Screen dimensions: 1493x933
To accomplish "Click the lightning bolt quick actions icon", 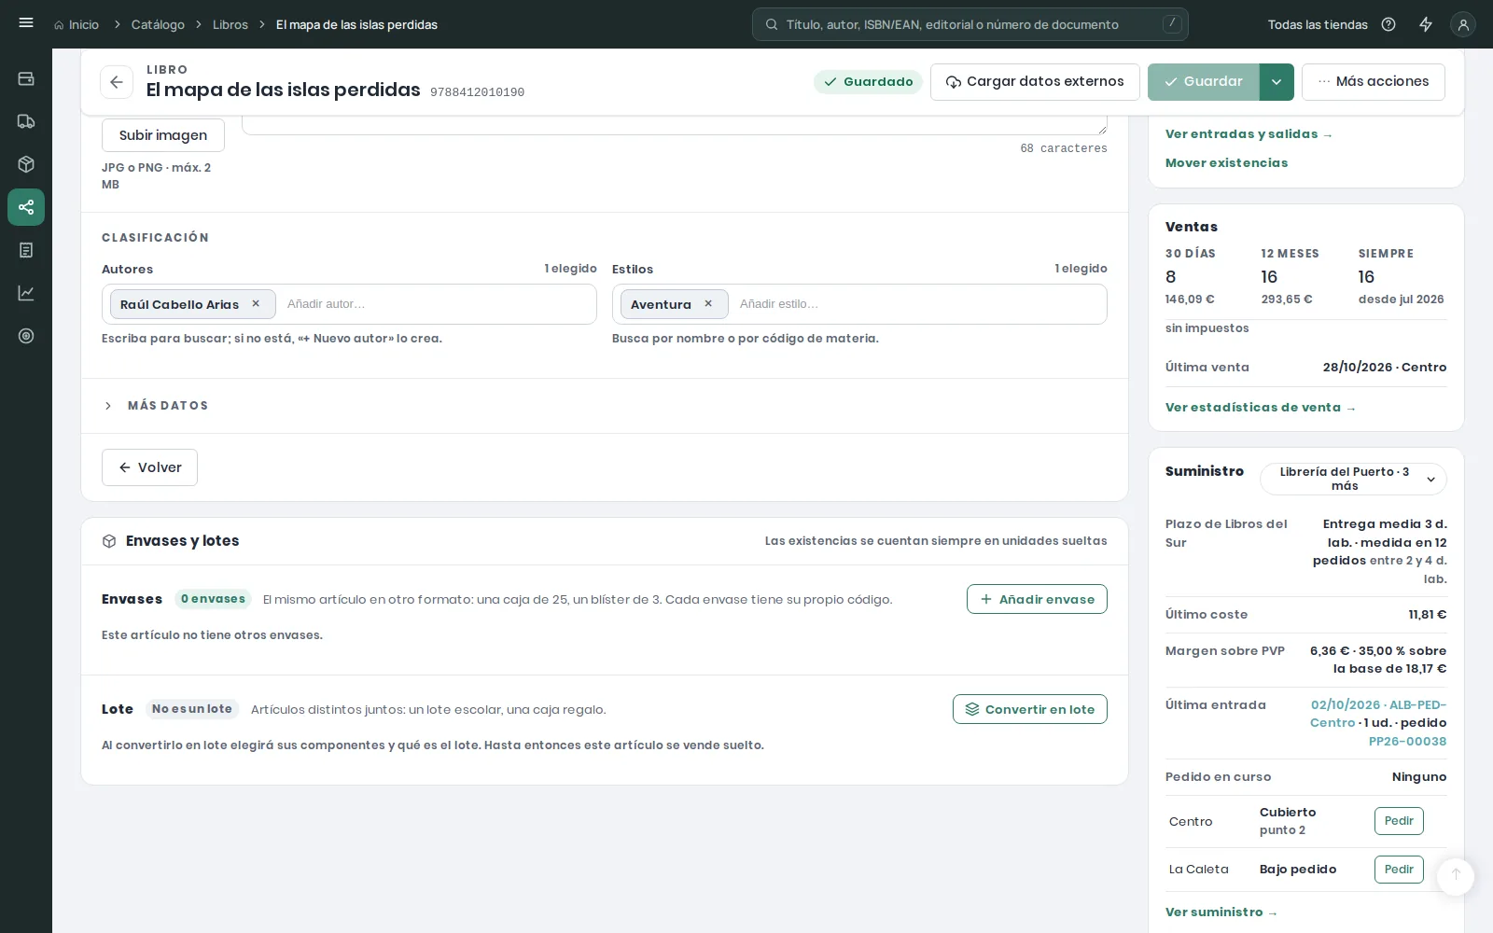I will click(1426, 24).
